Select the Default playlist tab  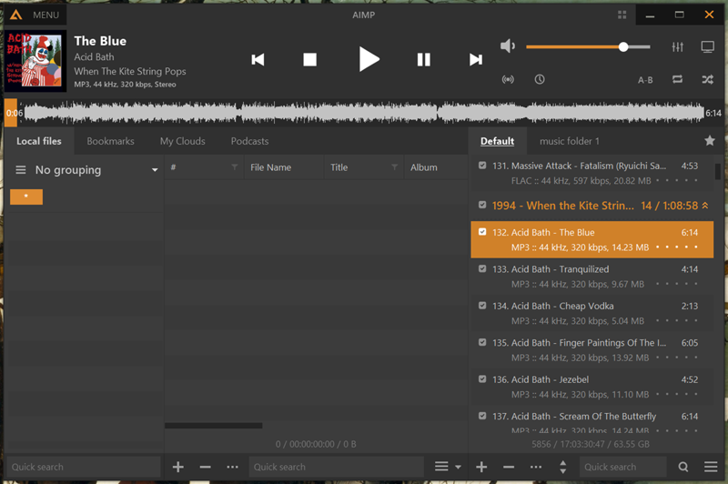pyautogui.click(x=497, y=141)
